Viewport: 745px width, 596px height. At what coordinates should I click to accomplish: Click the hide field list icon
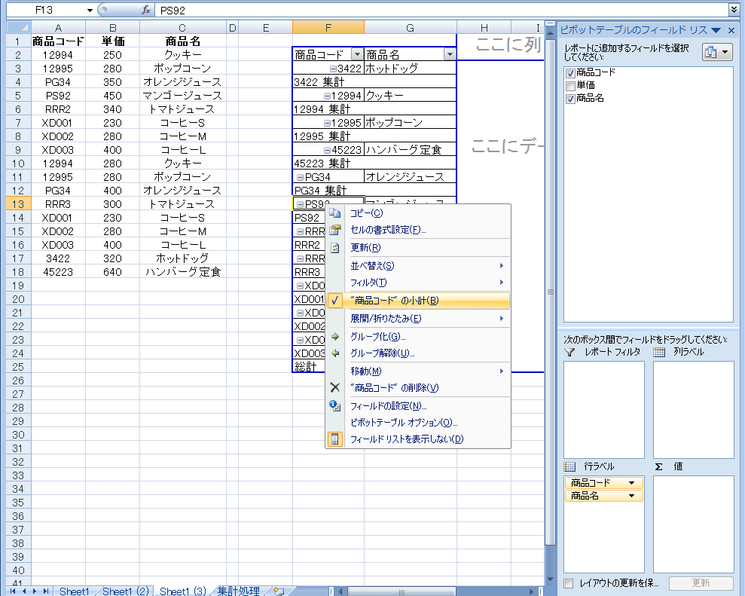[x=336, y=439]
